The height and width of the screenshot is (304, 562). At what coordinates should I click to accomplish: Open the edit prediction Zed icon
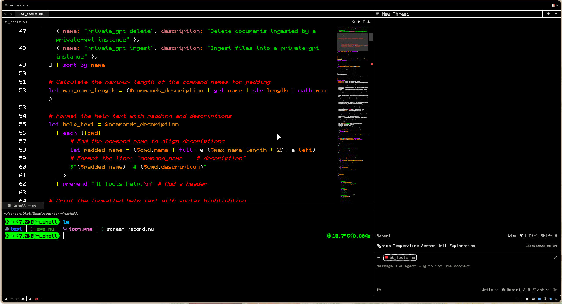pyautogui.click(x=534, y=299)
